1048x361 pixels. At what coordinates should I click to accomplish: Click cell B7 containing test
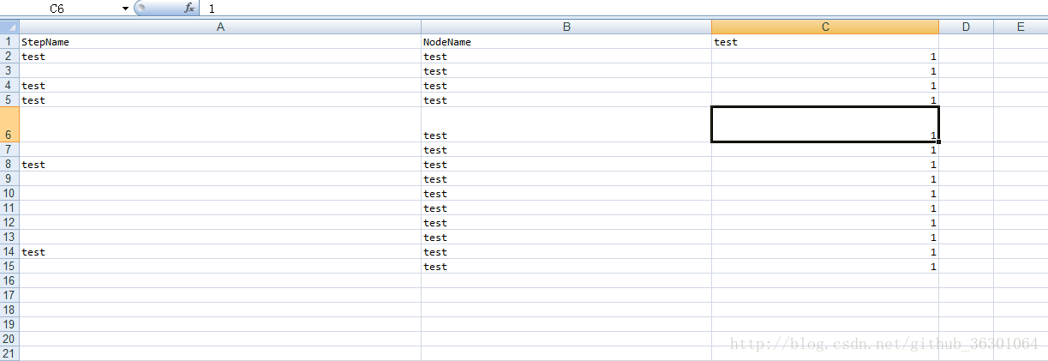(566, 150)
